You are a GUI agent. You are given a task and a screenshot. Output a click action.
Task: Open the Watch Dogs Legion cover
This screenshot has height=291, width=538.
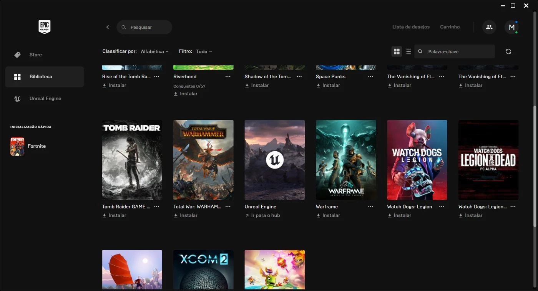(417, 160)
